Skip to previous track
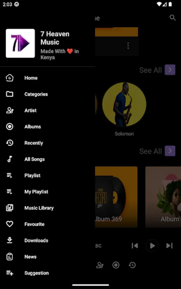 click(135, 246)
